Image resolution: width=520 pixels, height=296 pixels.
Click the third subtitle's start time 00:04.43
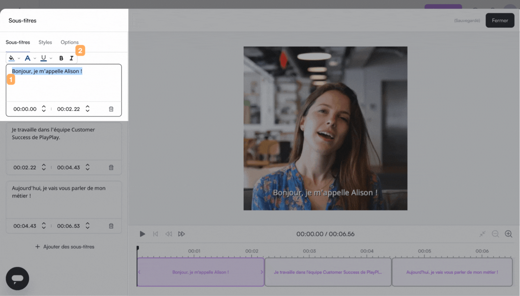(x=25, y=226)
